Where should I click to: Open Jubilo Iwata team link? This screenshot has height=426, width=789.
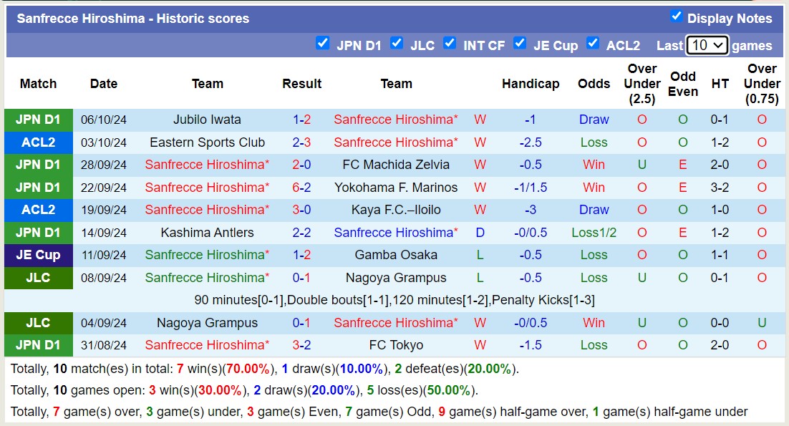[x=207, y=120]
